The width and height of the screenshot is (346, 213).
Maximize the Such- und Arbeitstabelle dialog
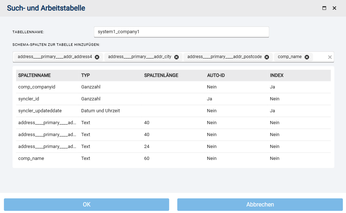(x=324, y=8)
